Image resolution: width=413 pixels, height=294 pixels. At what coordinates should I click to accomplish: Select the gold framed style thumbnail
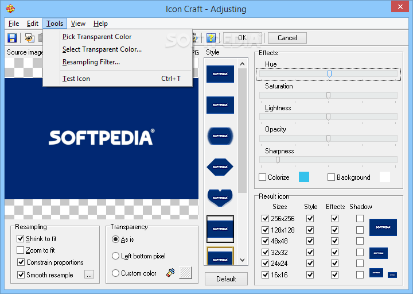(x=220, y=256)
